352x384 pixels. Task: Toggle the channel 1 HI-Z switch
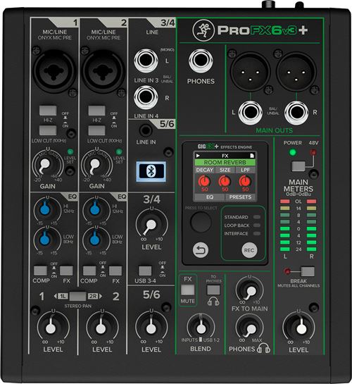click(x=48, y=111)
